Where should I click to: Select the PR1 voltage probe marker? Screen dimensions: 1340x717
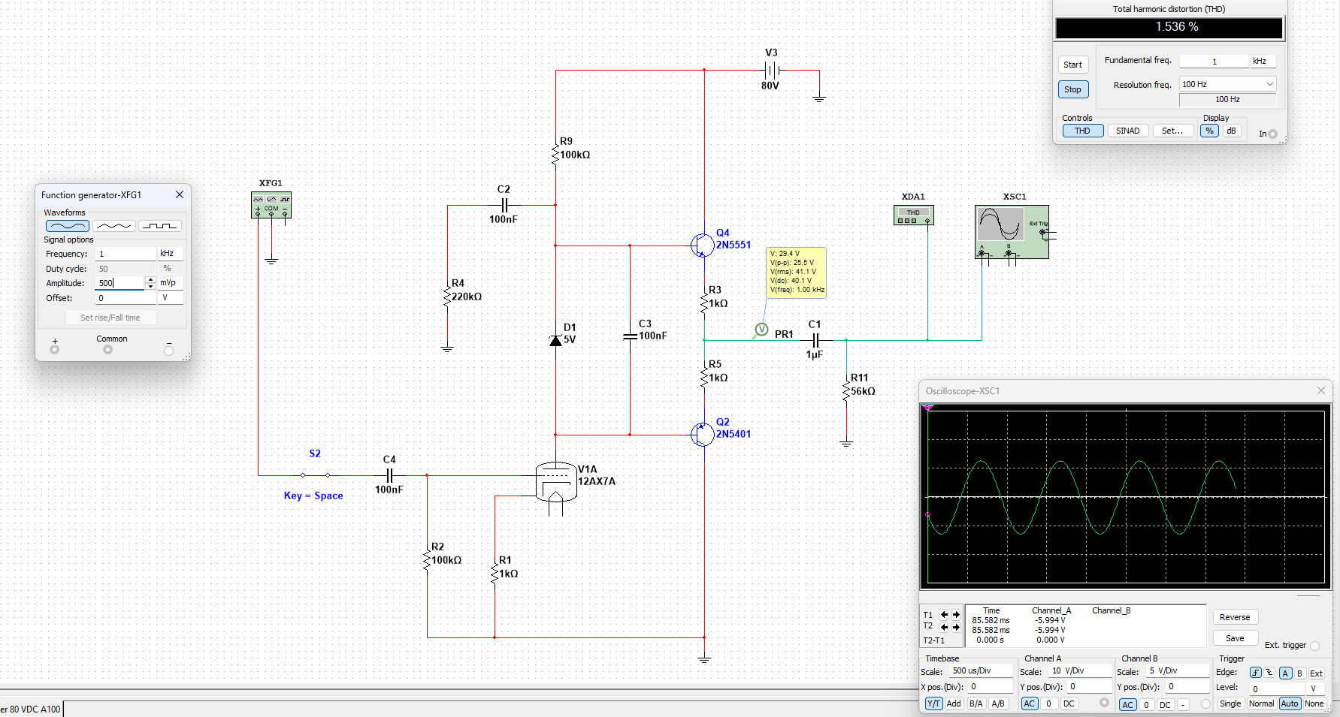(761, 330)
